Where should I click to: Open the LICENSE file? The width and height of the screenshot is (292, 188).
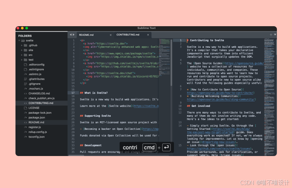tap(34, 108)
